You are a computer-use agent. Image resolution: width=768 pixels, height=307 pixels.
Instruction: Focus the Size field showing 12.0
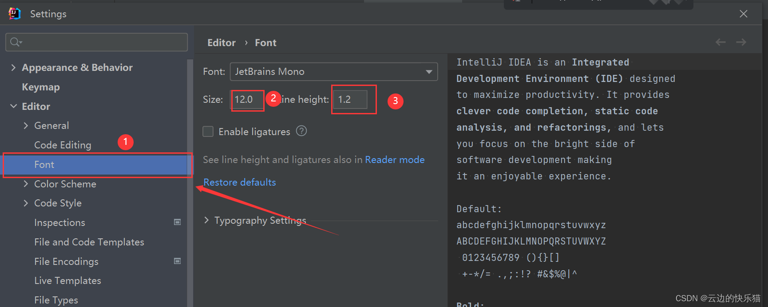[x=247, y=100]
